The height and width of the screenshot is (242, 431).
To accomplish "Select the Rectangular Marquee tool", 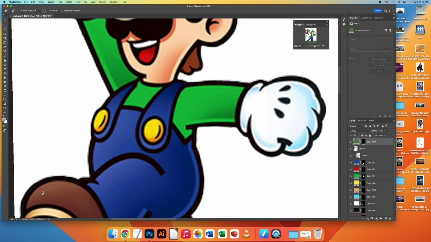I will click(5, 25).
